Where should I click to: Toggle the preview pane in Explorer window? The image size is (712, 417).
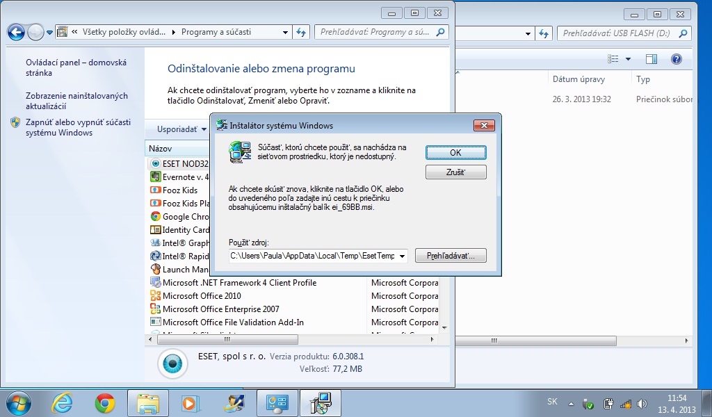(651, 59)
